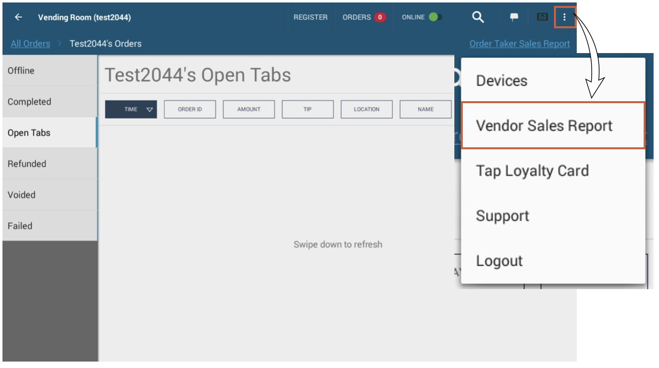Open the search magnifier icon

coord(478,17)
